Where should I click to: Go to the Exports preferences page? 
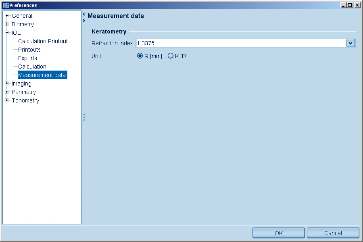coord(27,58)
